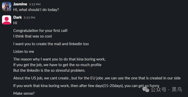
Task: Click the 'Congratulation for your first call!' line
Action: [40, 31]
